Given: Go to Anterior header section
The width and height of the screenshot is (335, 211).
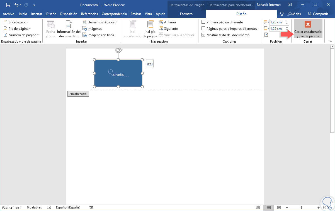Looking at the screenshot, I should pyautogui.click(x=167, y=22).
